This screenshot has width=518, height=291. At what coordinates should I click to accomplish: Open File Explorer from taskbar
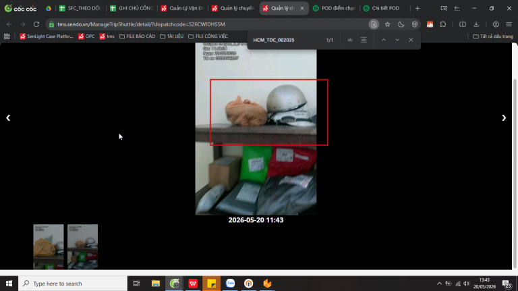point(156,284)
